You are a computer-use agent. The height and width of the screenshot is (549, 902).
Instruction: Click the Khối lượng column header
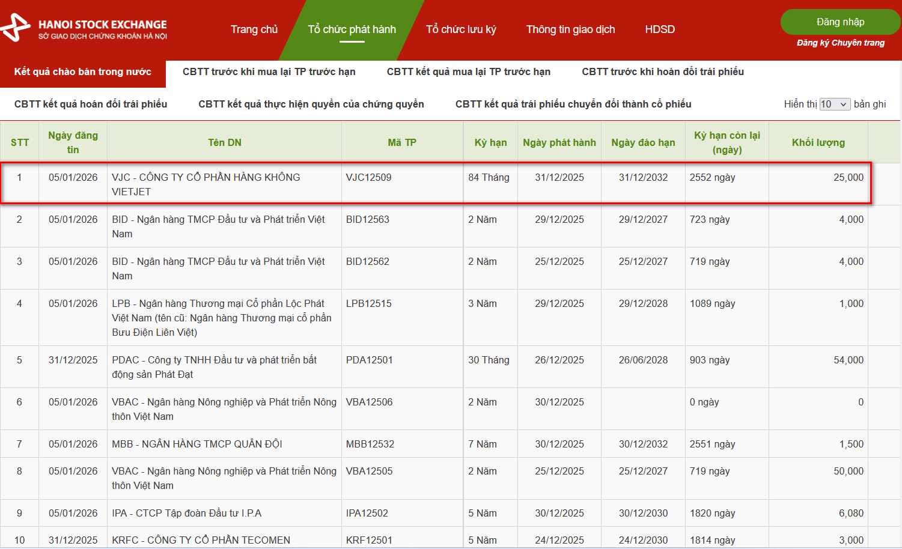818,142
